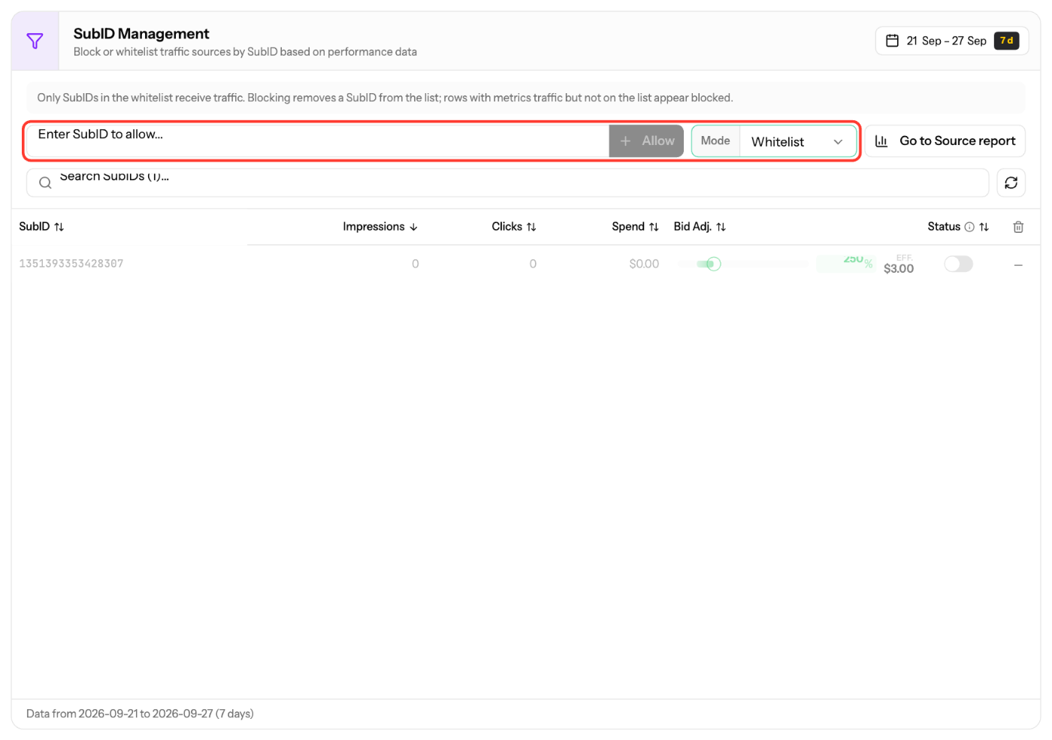Open the 21 Sep – 27 Sep date range picker
Viewport: 1052px width, 740px height.
coord(951,41)
